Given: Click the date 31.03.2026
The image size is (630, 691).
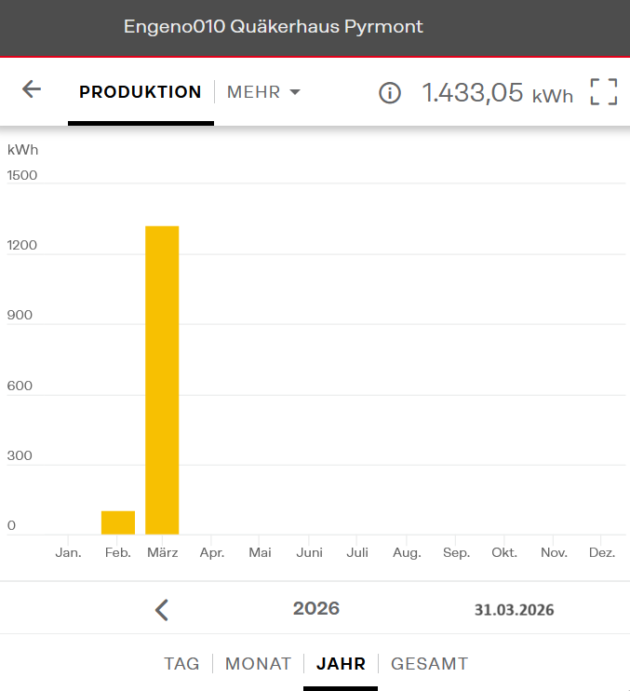Looking at the screenshot, I should (514, 610).
